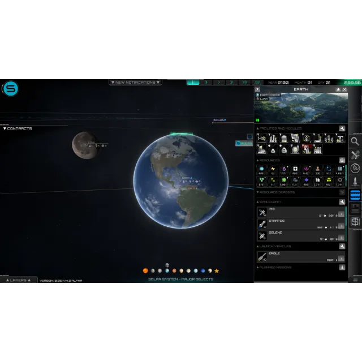Close the Earth info panel
This screenshot has width=362, height=362.
344,89
